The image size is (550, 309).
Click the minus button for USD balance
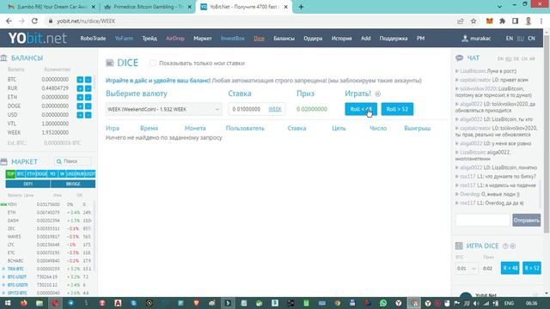pos(88,115)
